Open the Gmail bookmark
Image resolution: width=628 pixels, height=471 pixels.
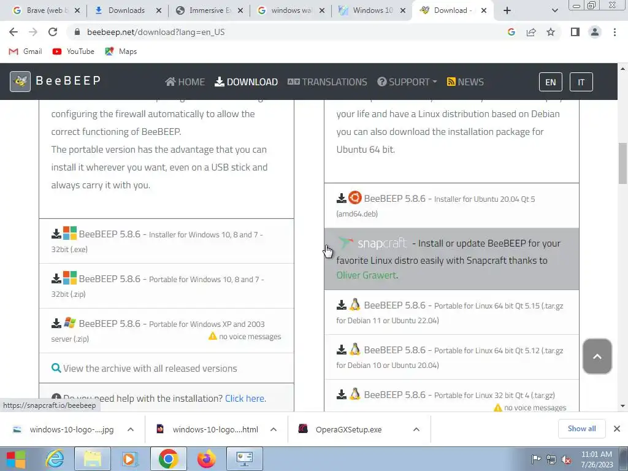[x=25, y=52]
